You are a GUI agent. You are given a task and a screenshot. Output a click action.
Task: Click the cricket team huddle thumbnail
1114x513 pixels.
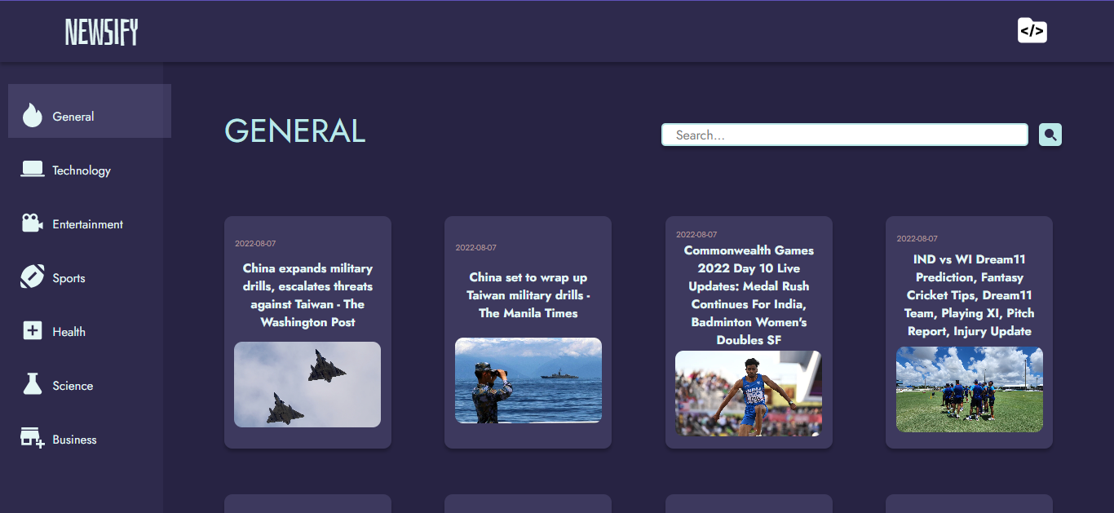pyautogui.click(x=970, y=389)
